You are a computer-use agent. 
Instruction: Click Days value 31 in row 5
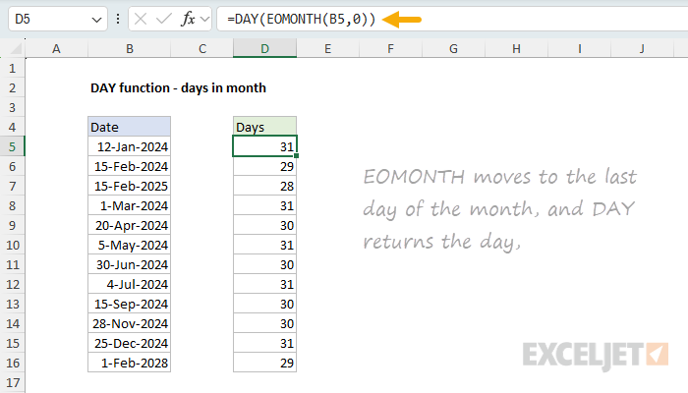pyautogui.click(x=265, y=146)
